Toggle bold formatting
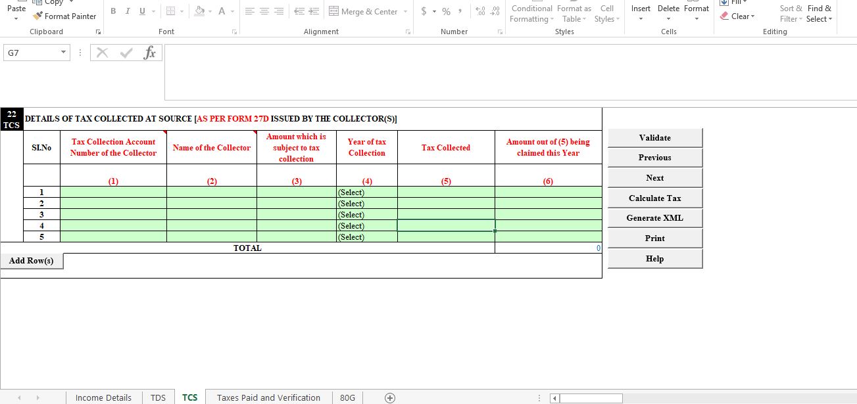857x404 pixels. tap(112, 11)
